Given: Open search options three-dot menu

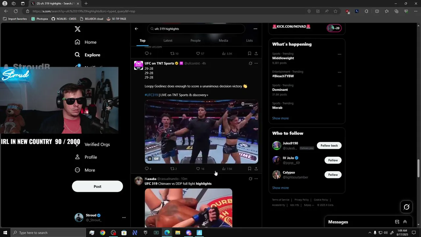Looking at the screenshot, I should [255, 29].
